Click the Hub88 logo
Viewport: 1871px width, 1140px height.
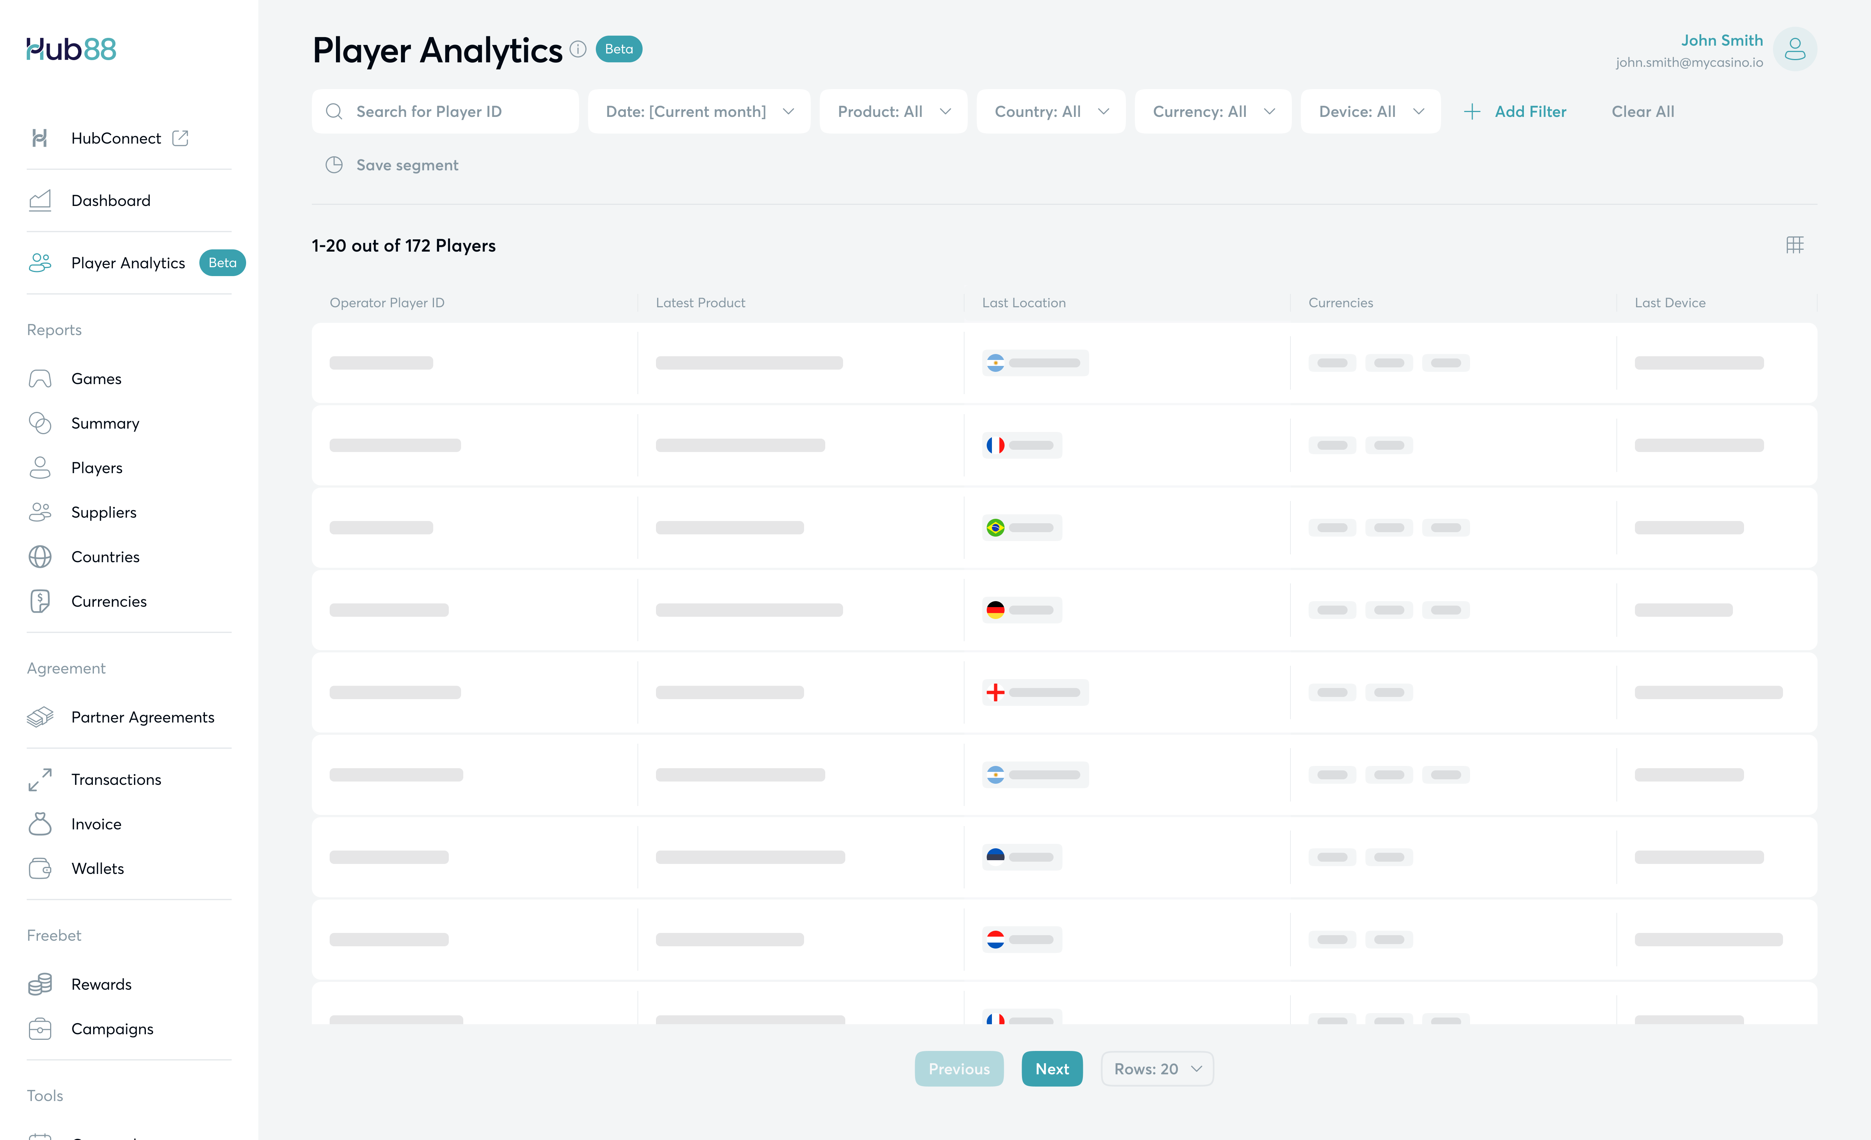coord(71,49)
